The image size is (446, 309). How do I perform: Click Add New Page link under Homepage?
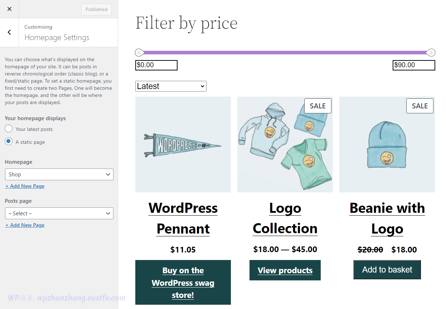tap(25, 186)
